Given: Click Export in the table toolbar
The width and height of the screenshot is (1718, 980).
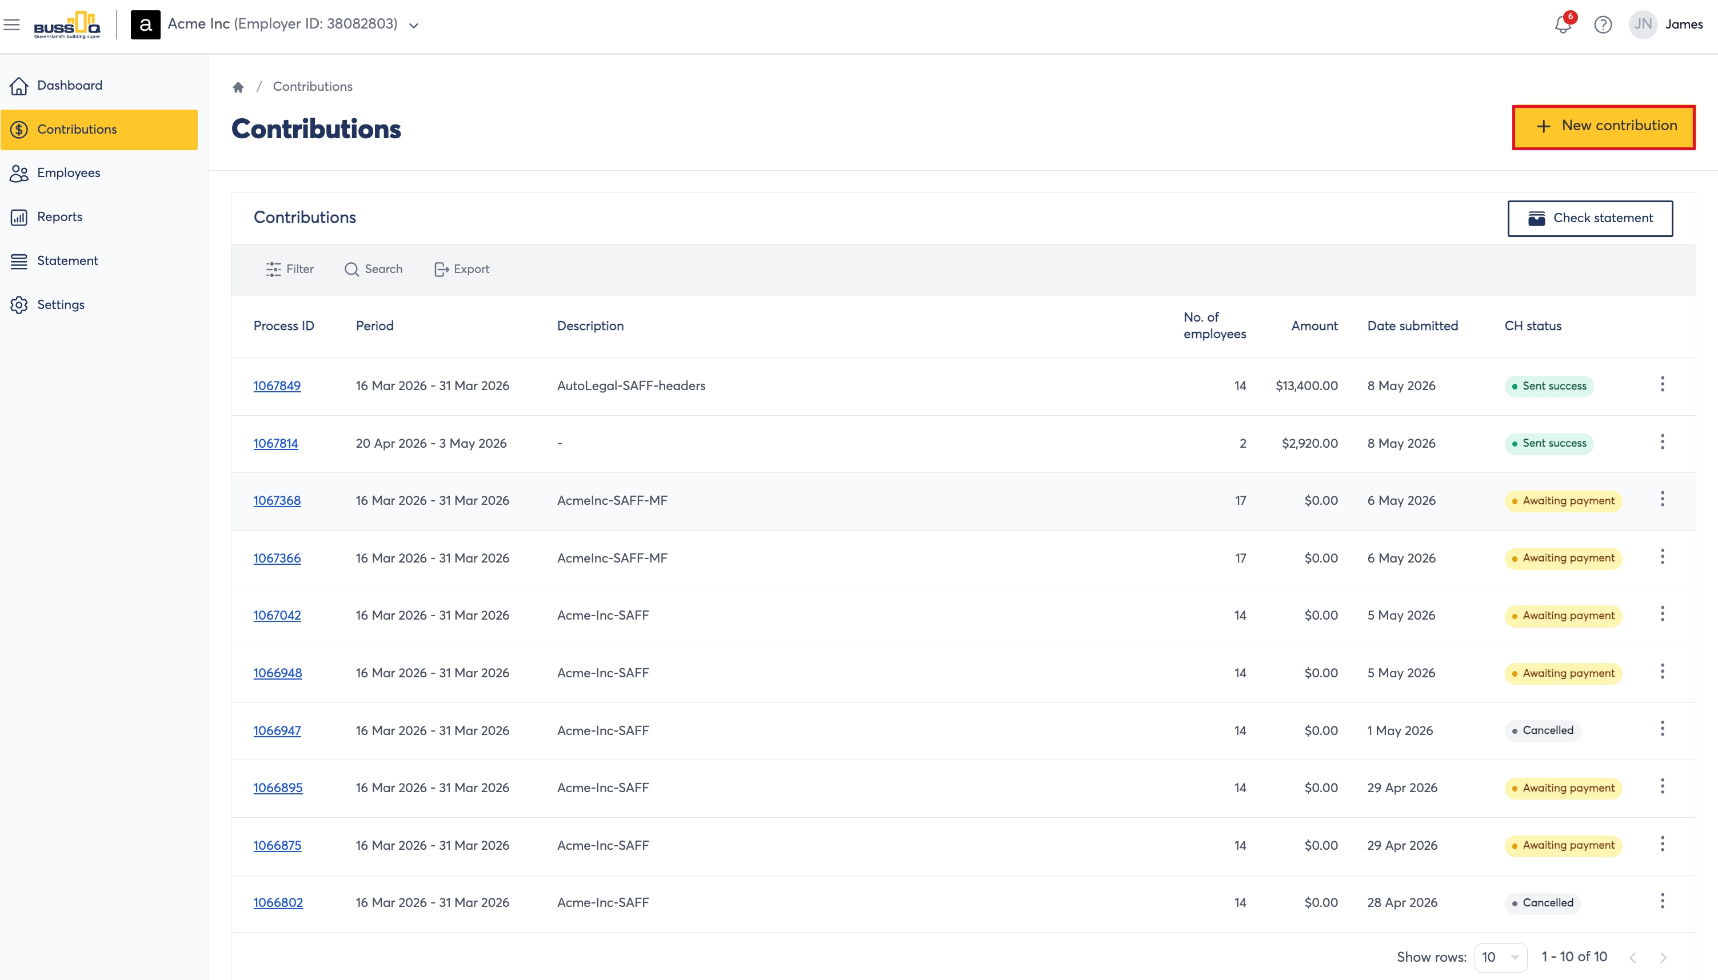Looking at the screenshot, I should [461, 269].
